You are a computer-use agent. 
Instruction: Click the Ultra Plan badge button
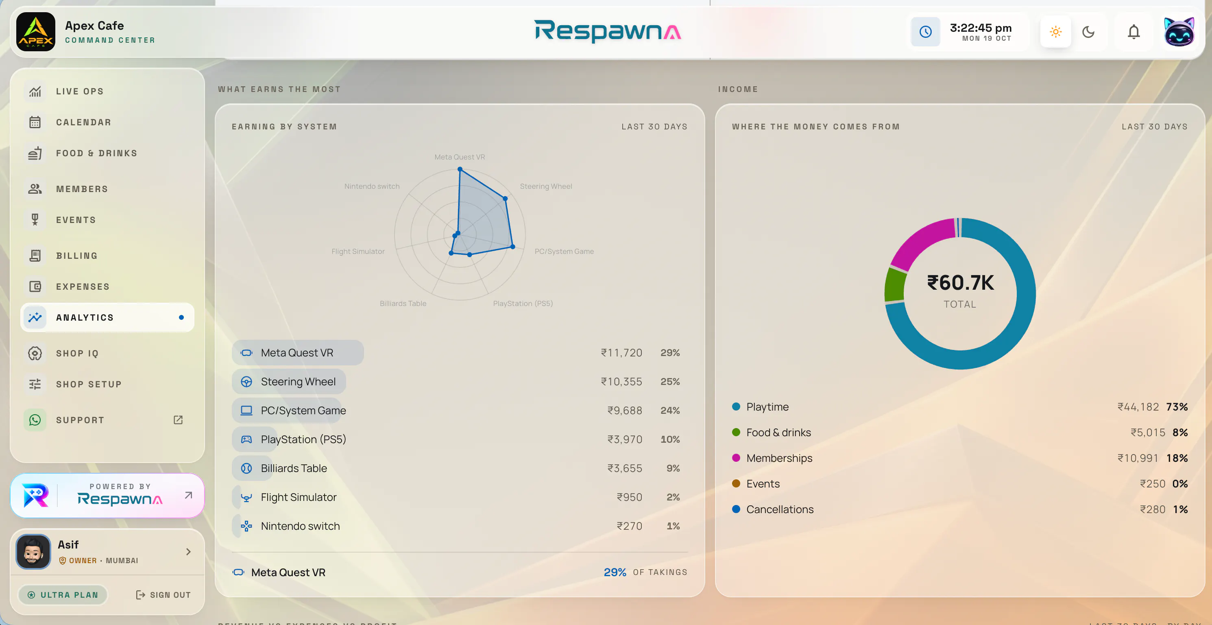click(63, 595)
